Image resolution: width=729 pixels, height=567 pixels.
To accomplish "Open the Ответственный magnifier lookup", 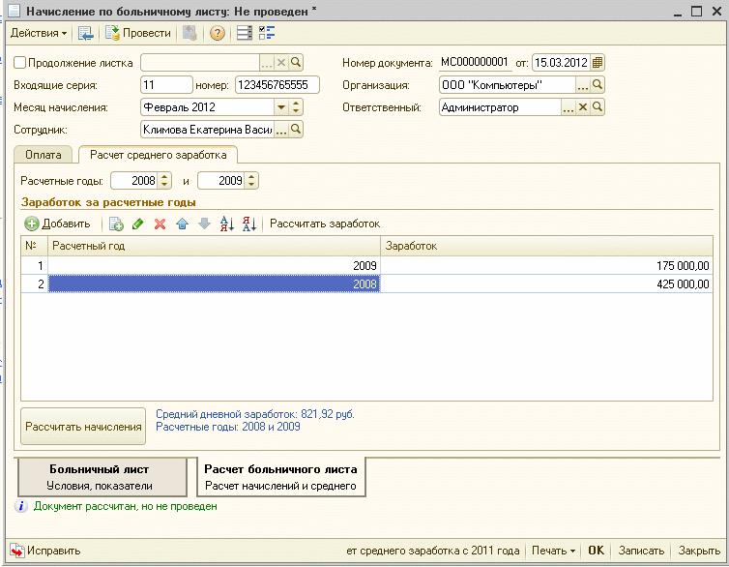I will click(x=598, y=107).
